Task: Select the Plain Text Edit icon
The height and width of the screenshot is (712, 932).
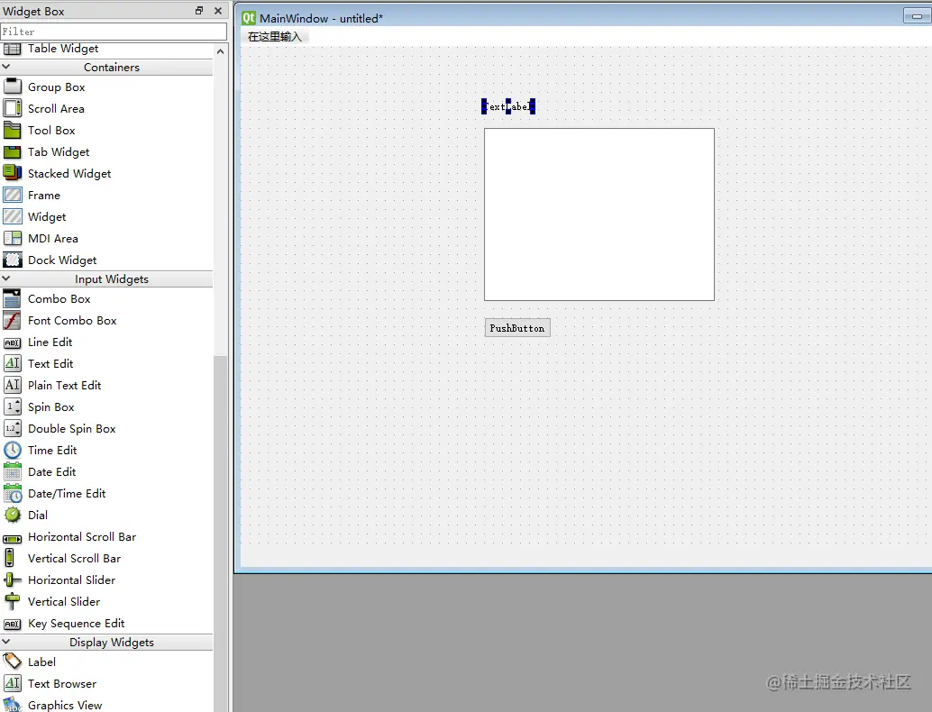Action: tap(13, 385)
